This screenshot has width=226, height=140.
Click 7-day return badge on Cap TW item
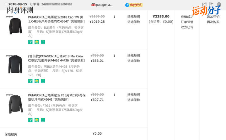(x=30, y=42)
